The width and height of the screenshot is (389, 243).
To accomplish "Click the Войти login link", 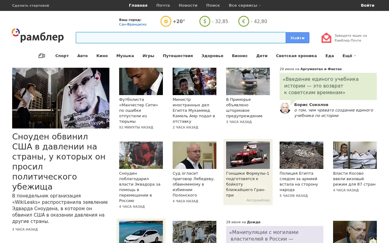I will point(368,5).
